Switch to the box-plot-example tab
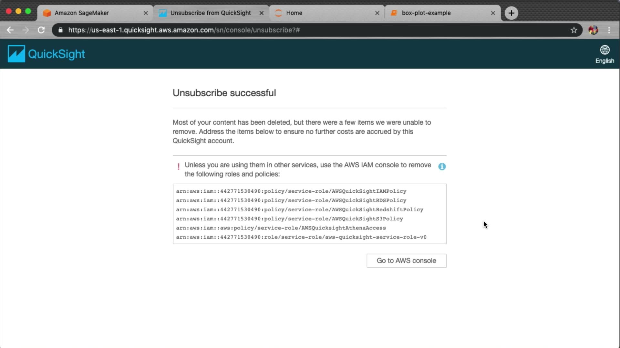The width and height of the screenshot is (620, 348). [x=426, y=13]
